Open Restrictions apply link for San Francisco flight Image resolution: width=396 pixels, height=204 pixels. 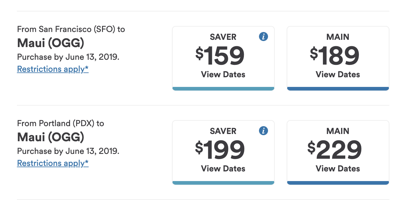tap(53, 69)
